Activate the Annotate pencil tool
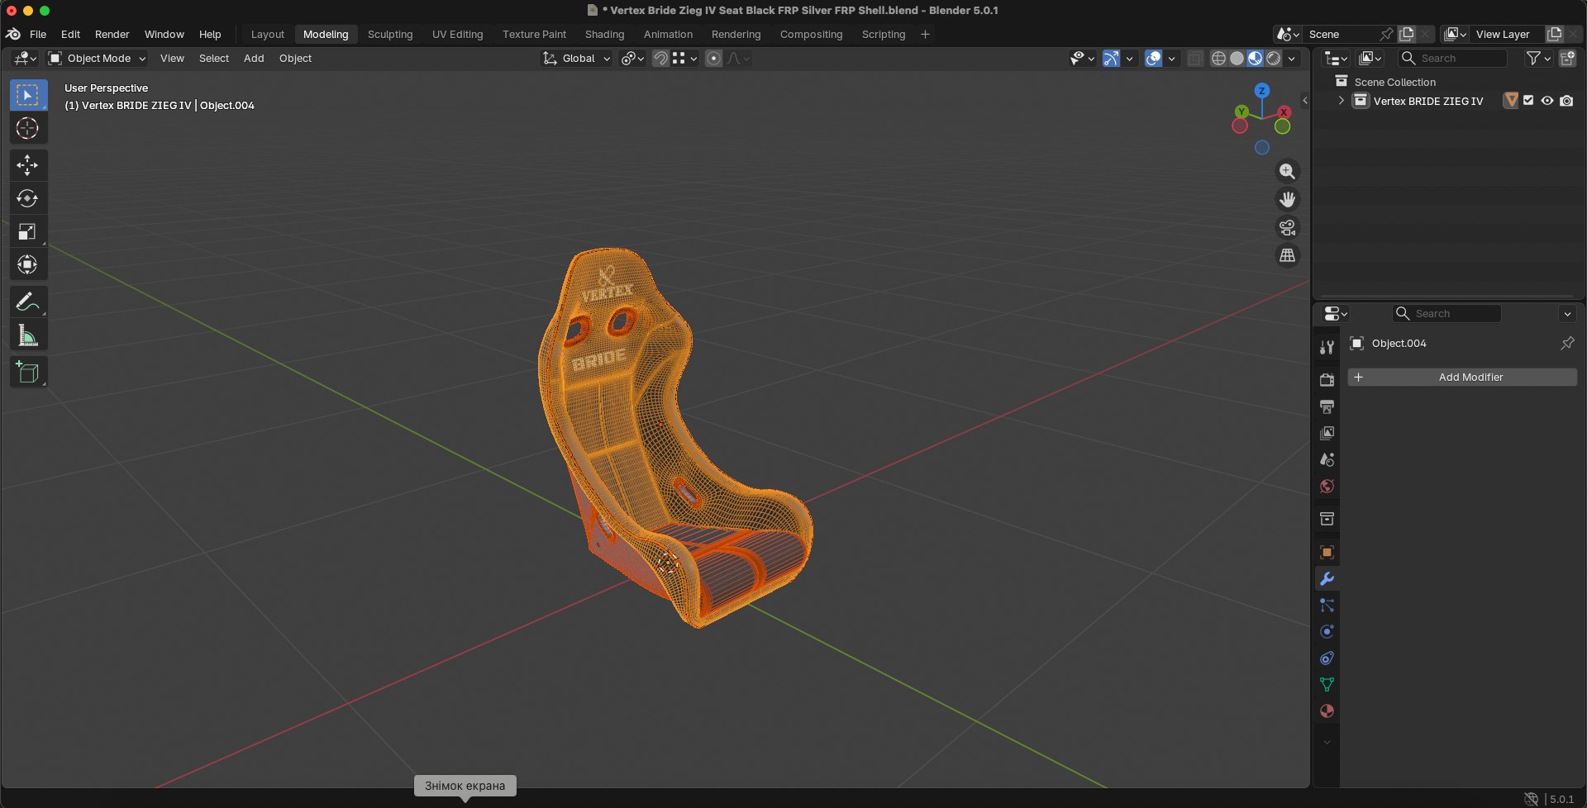 point(27,302)
